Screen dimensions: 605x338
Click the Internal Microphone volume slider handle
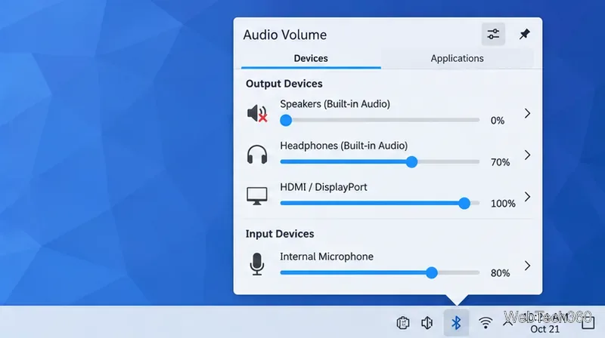tap(432, 272)
